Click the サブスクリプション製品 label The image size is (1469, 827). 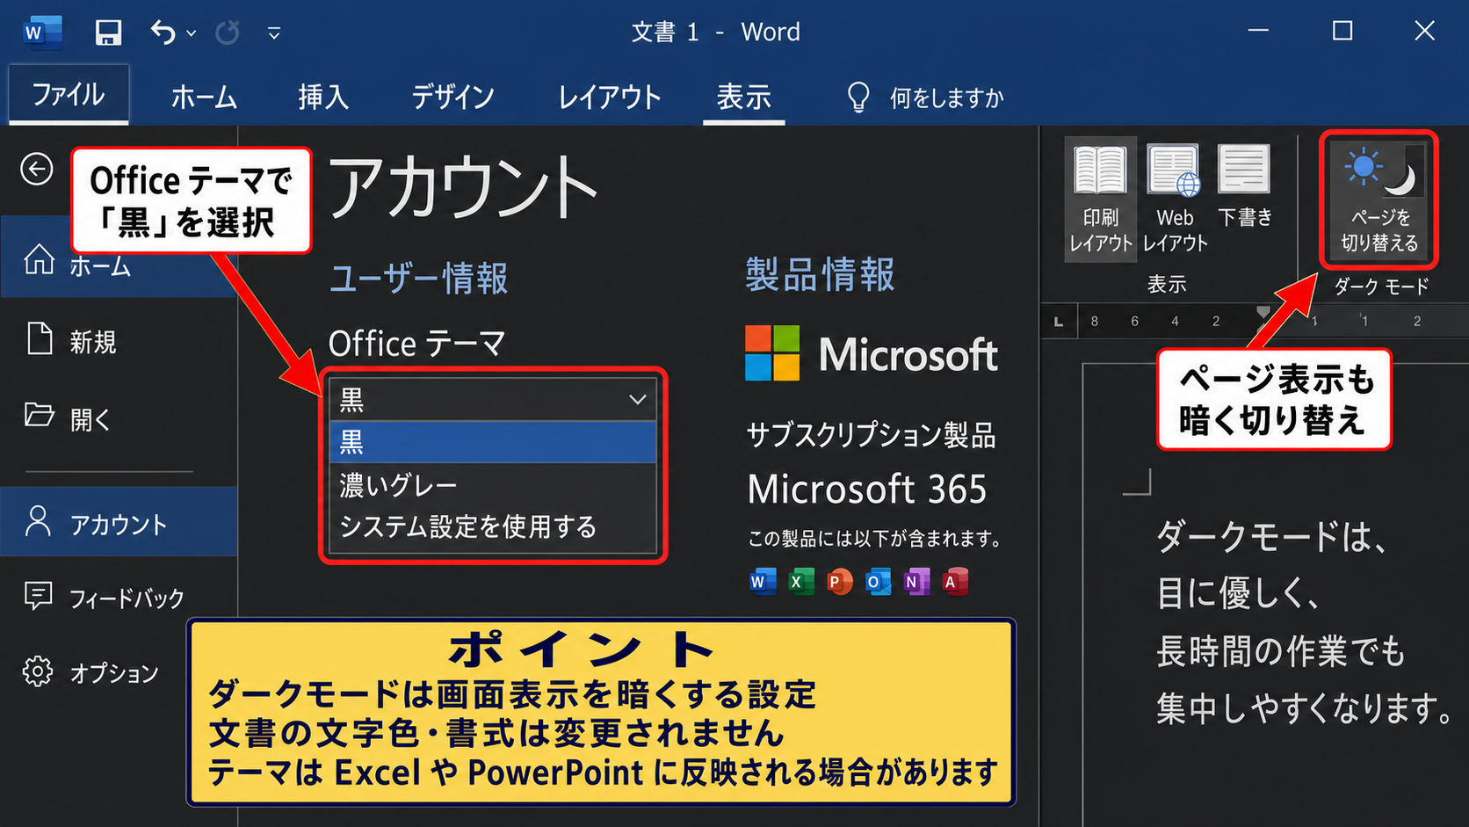point(871,435)
